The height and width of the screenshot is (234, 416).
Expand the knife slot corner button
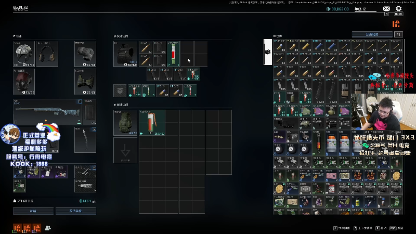click(94, 129)
